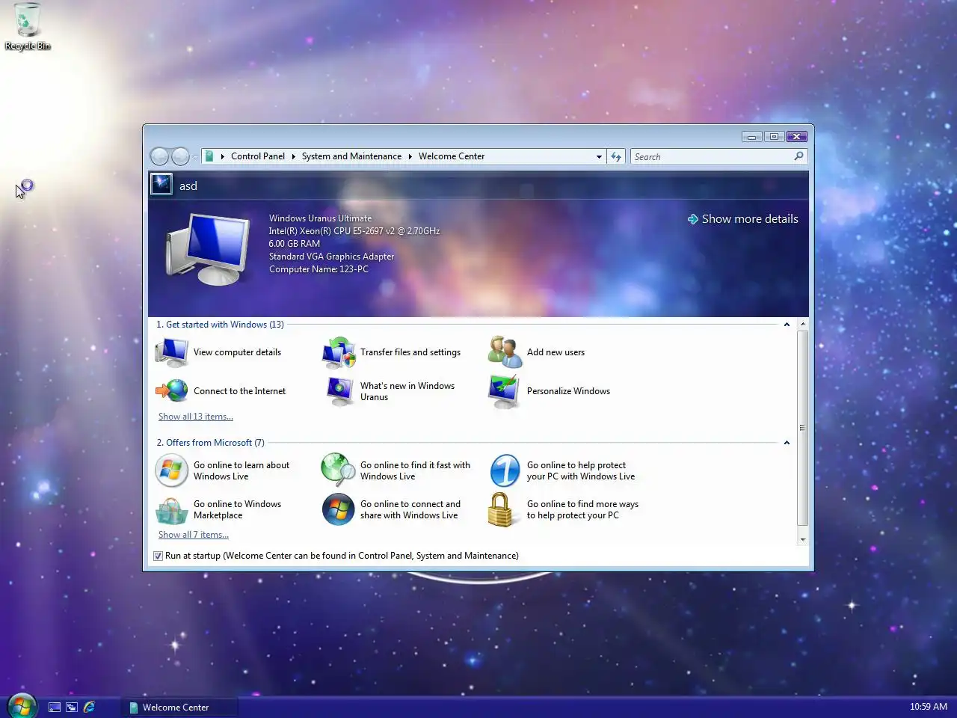The height and width of the screenshot is (718, 957).
Task: Collapse the Get started with Windows section
Action: pyautogui.click(x=787, y=325)
